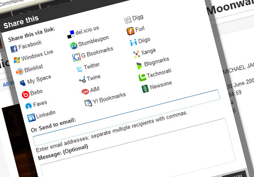Share via del.icio.us link text

point(87,30)
